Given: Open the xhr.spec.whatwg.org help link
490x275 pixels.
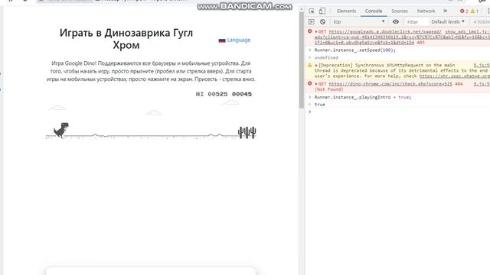Looking at the screenshot, I should point(455,76).
